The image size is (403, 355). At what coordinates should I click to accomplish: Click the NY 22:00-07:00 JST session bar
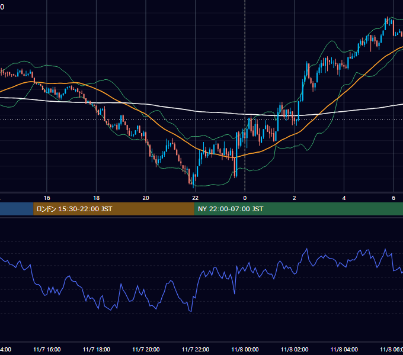coord(298,209)
